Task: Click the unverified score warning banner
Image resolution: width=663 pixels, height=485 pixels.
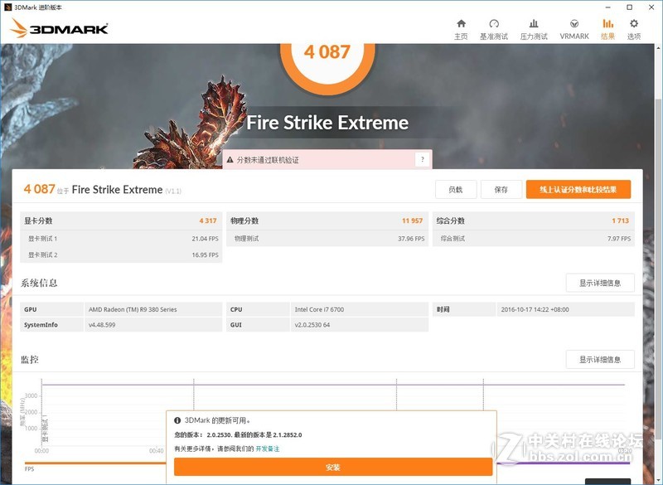Action: tap(318, 160)
